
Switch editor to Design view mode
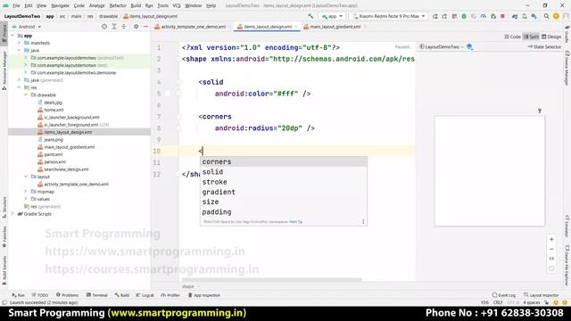(x=551, y=37)
